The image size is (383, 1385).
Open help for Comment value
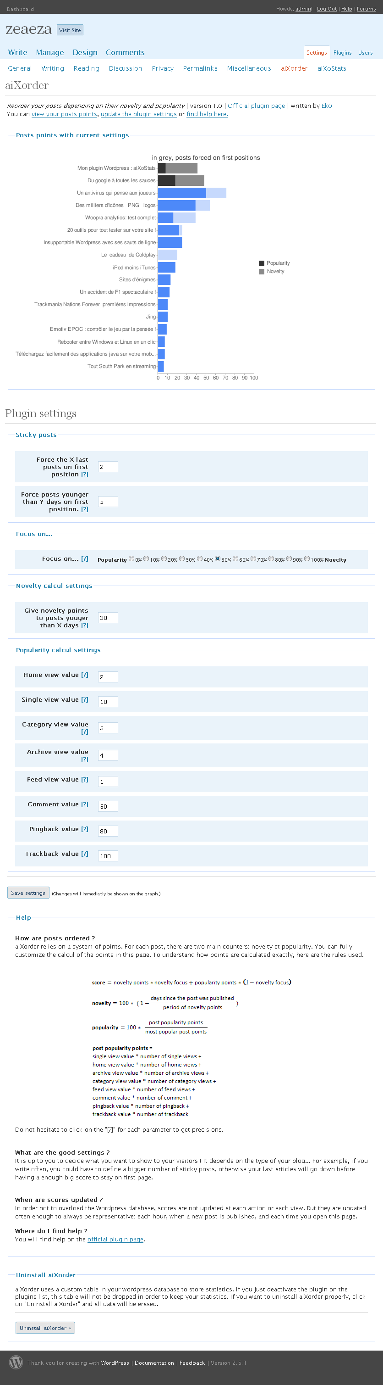click(85, 804)
